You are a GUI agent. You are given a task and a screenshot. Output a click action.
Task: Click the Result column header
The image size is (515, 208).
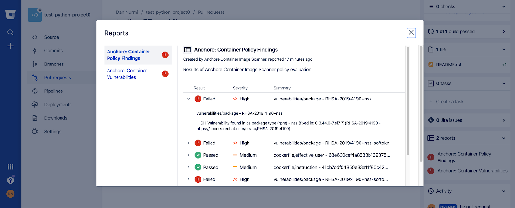pos(199,88)
